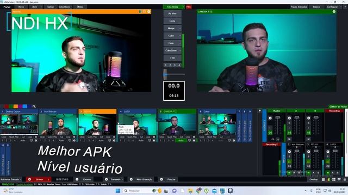
Task: Click monitor icon on LARIX input
Action: tap(150, 140)
